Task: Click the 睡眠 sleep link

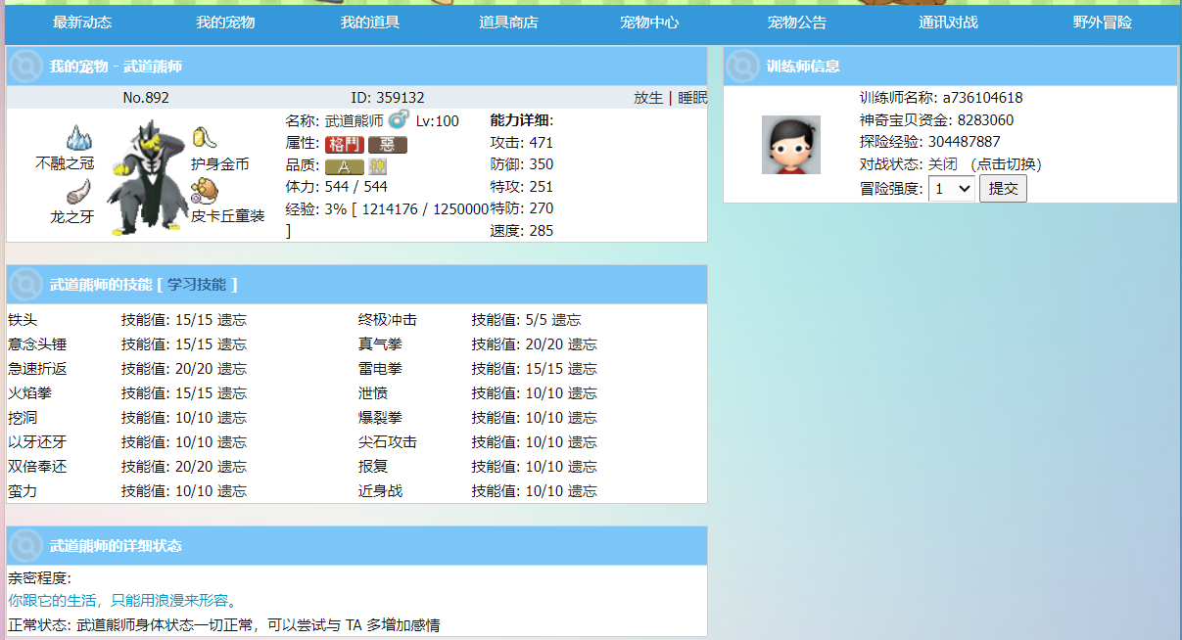Action: pos(692,98)
